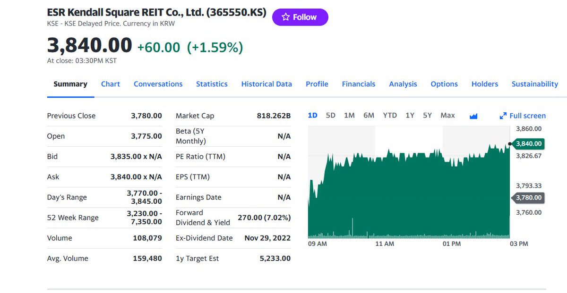Click the Full screen expand arrows icon

tap(503, 116)
